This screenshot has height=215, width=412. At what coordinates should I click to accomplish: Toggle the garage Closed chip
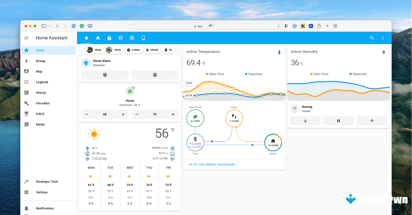[x=152, y=50]
